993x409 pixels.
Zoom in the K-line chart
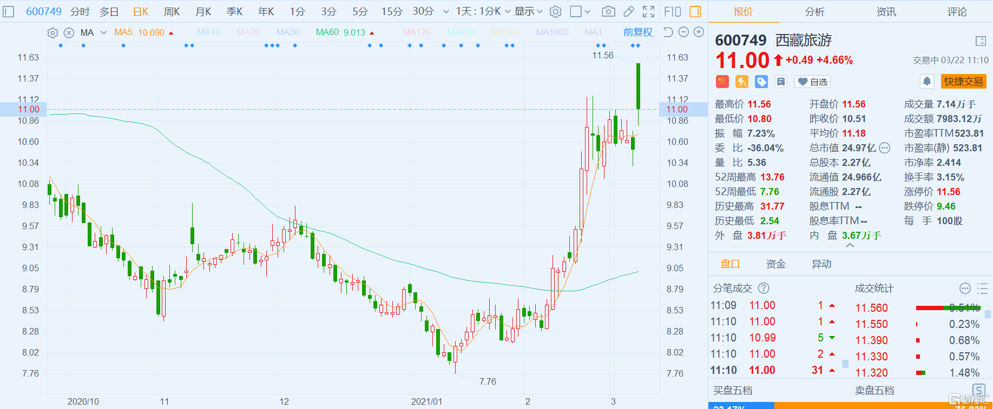point(699,32)
